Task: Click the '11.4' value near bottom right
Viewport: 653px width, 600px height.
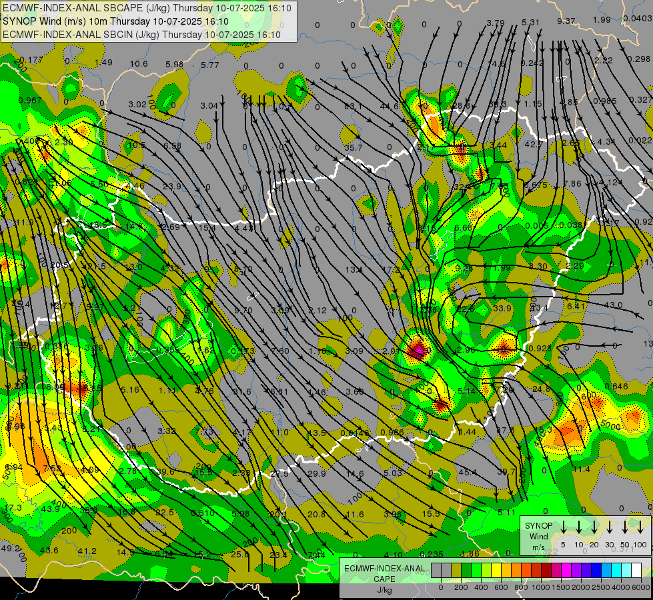Action: (x=582, y=469)
